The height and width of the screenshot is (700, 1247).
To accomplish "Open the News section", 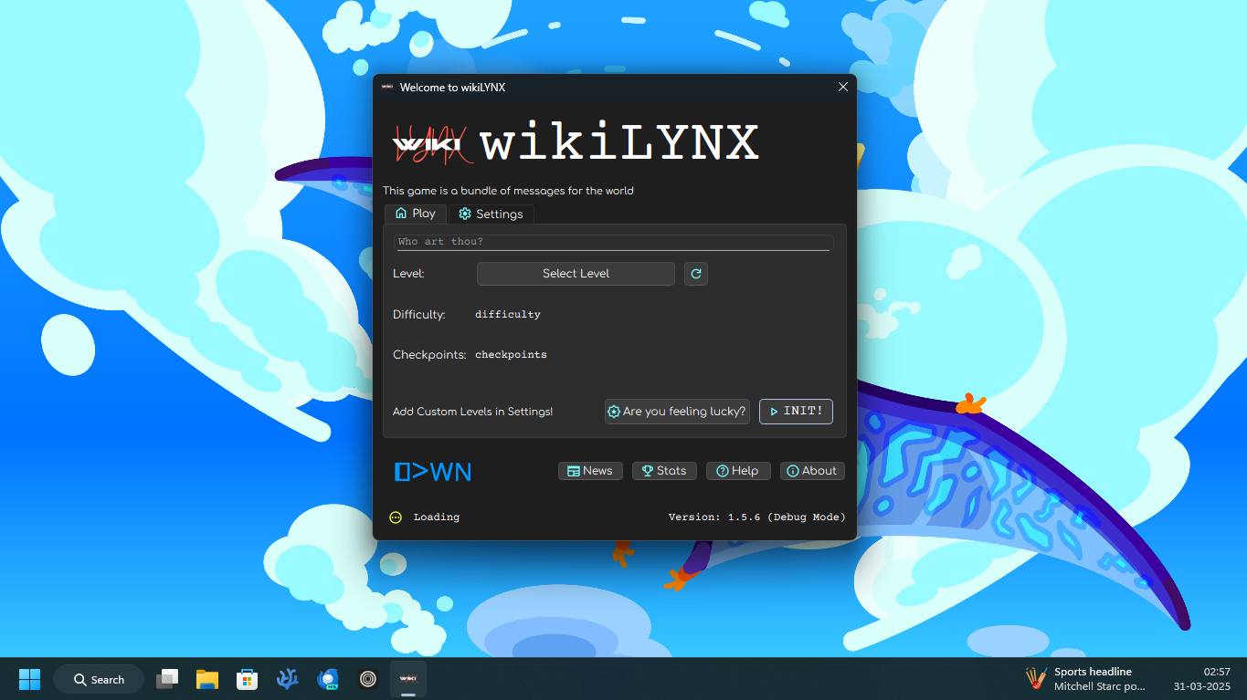I will pyautogui.click(x=590, y=471).
